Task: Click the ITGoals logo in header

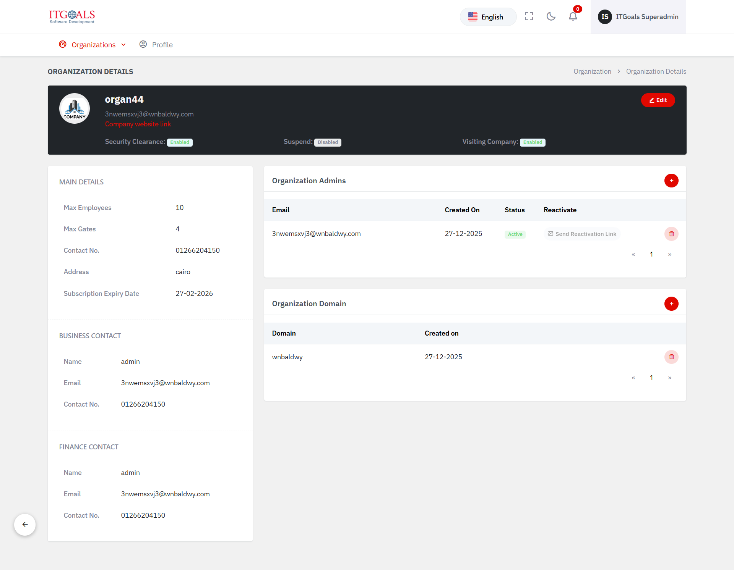Action: pyautogui.click(x=72, y=17)
